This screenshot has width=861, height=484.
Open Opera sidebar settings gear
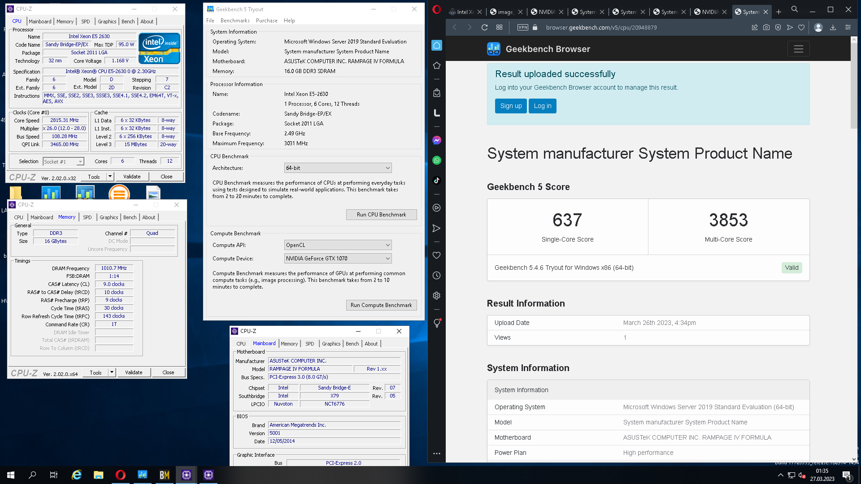click(x=437, y=296)
